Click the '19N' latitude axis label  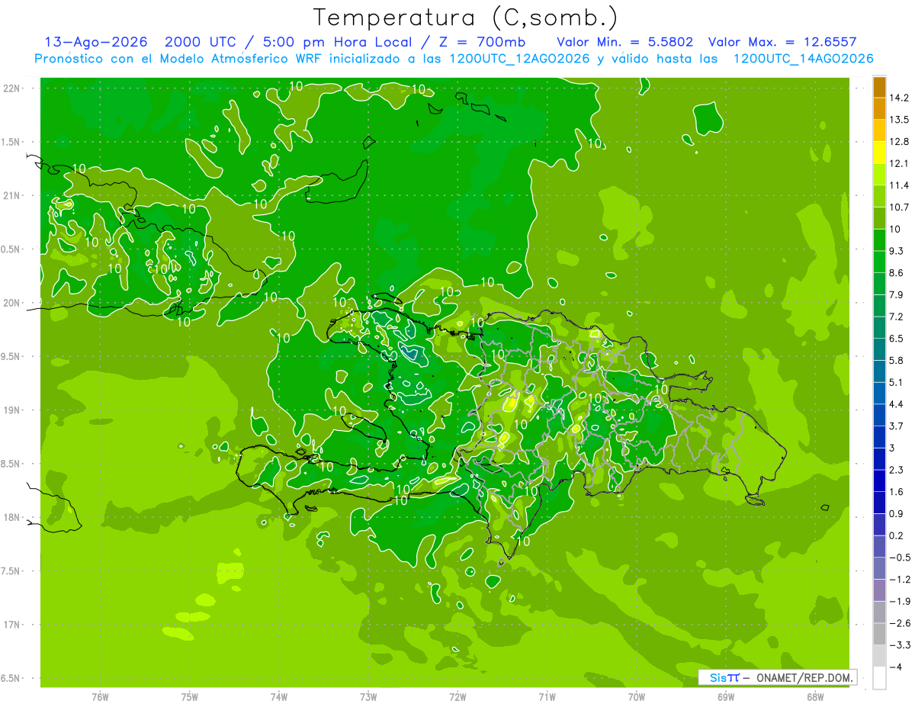click(x=11, y=410)
